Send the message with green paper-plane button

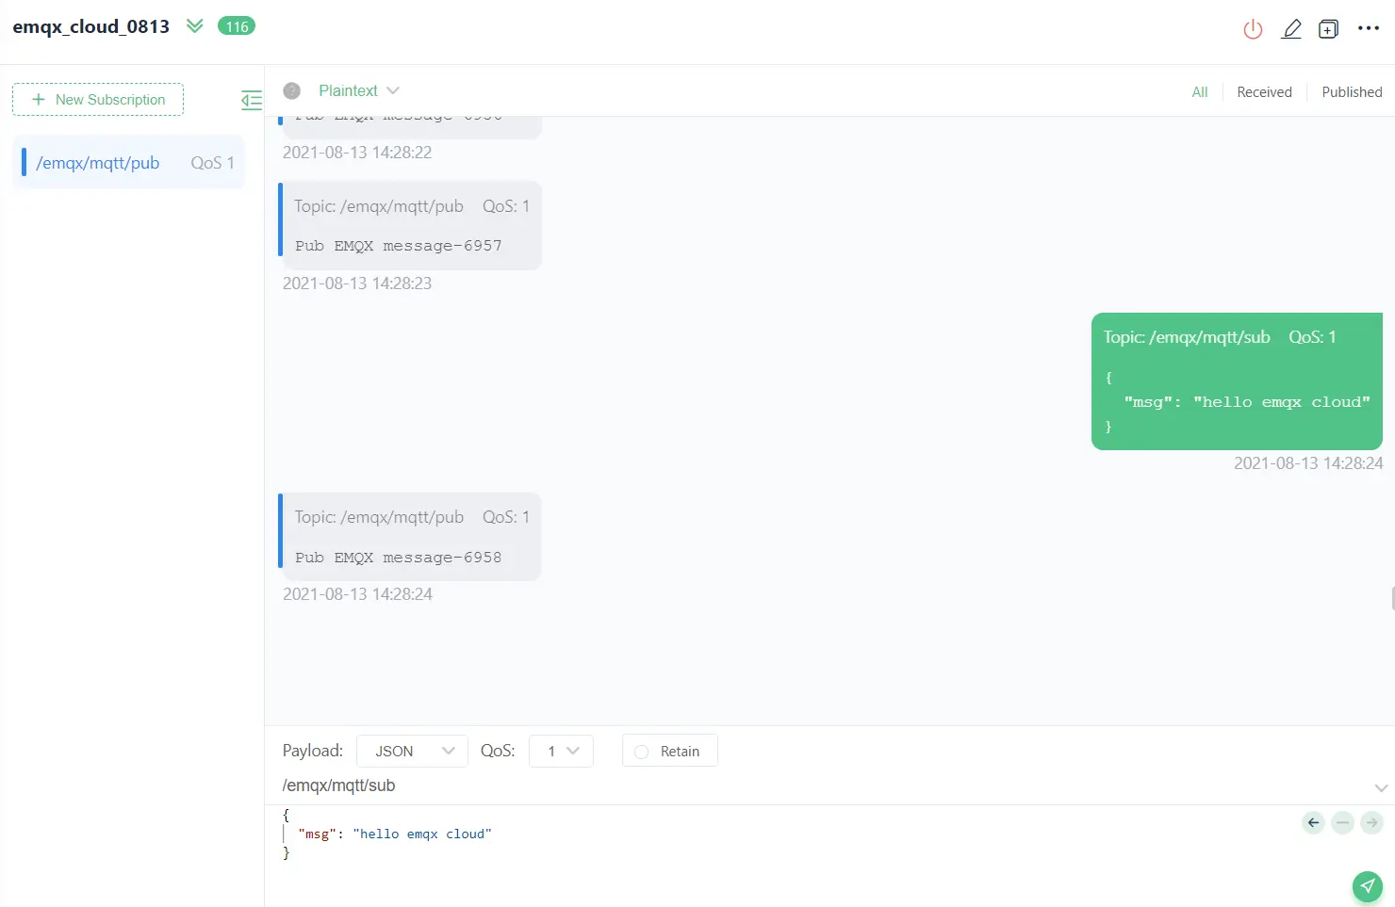(x=1368, y=885)
